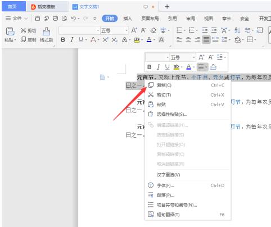Switch to the 审阅 ribbon tab

[x=191, y=19]
